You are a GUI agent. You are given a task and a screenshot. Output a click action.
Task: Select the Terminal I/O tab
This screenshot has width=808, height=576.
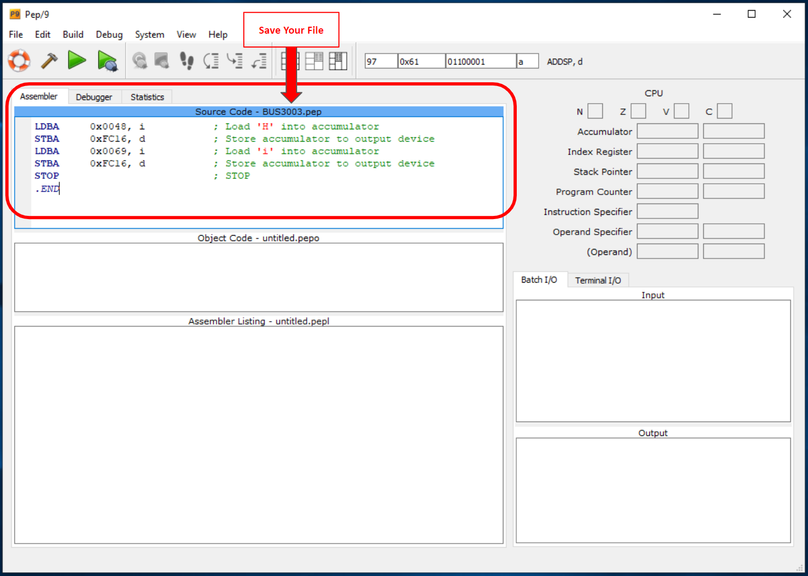[597, 281]
